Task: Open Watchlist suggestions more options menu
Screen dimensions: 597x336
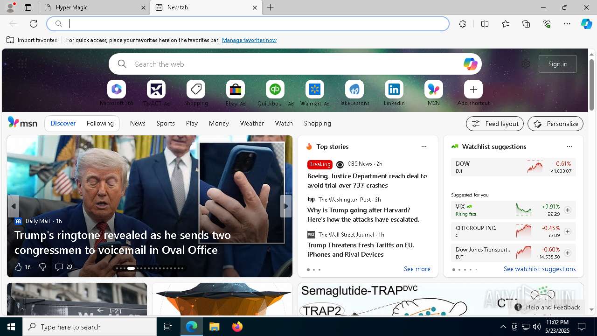Action: (x=569, y=147)
